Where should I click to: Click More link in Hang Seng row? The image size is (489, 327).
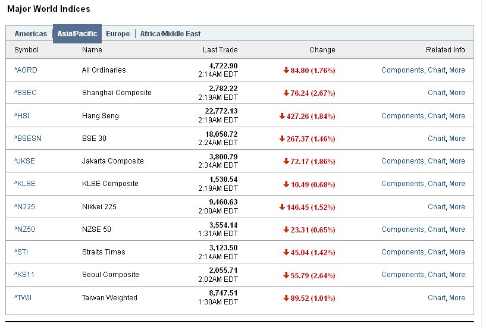457,116
